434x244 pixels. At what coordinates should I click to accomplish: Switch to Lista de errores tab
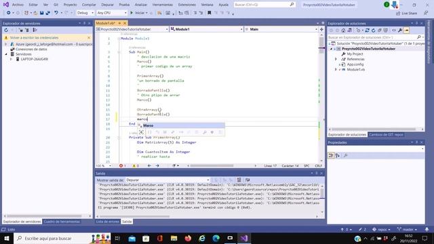[x=108, y=222]
